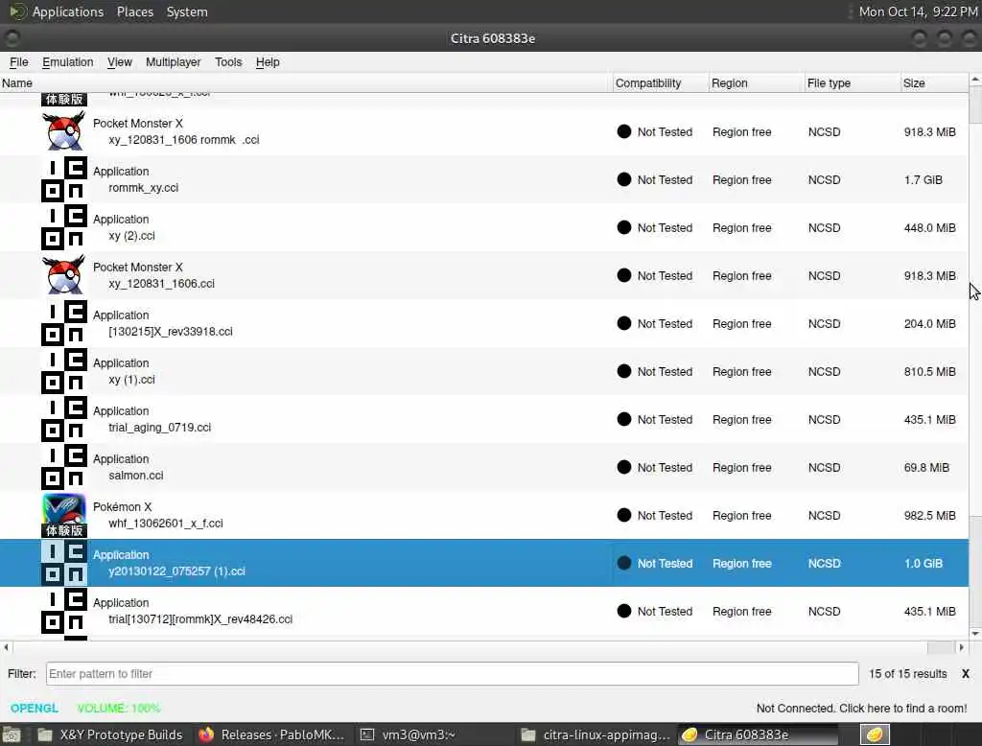Switch to X&Y Prototype Builds taskbar window
The width and height of the screenshot is (982, 746).
[x=110, y=734]
